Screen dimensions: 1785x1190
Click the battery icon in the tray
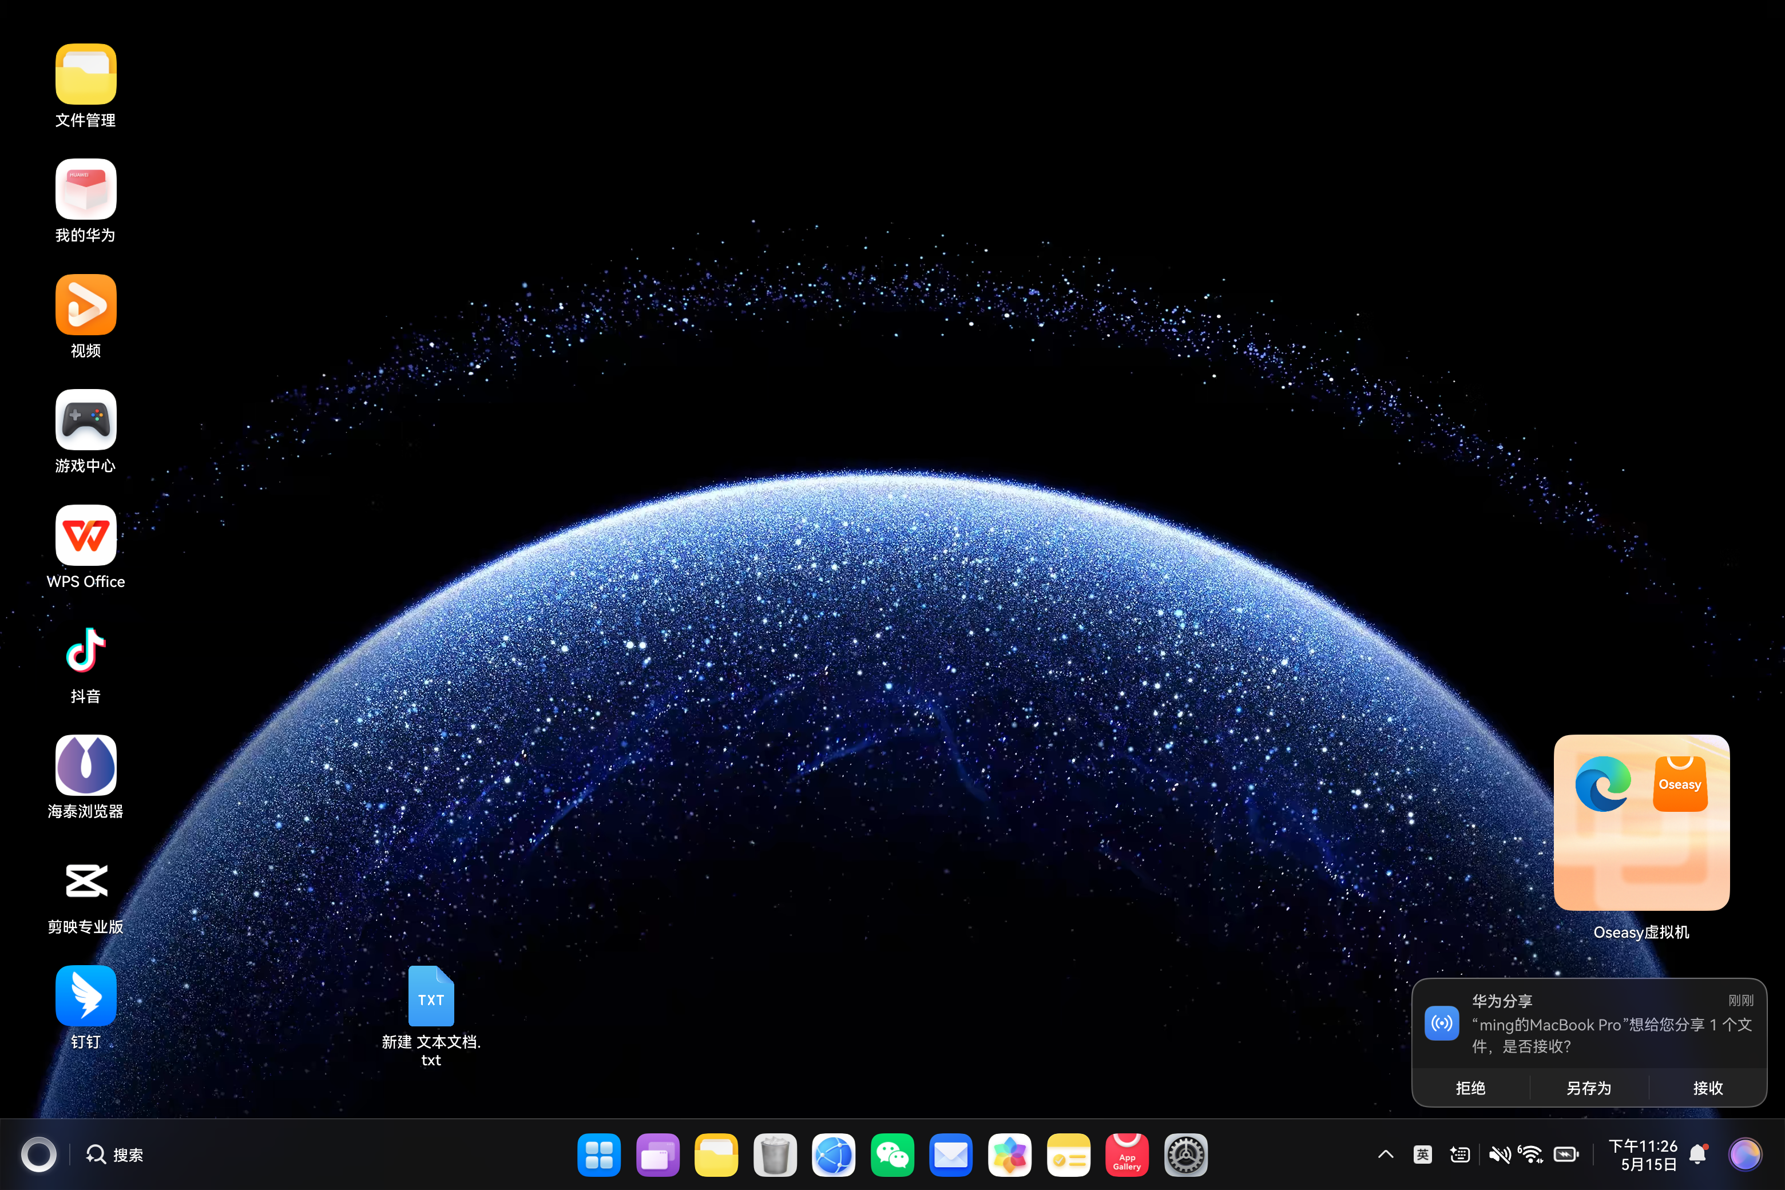pyautogui.click(x=1566, y=1155)
